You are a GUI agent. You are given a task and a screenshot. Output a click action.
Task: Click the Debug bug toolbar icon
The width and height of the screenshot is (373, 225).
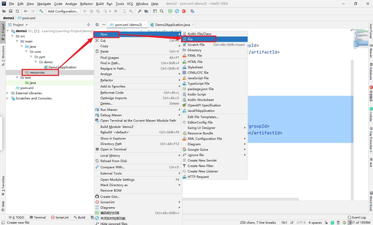point(91,11)
